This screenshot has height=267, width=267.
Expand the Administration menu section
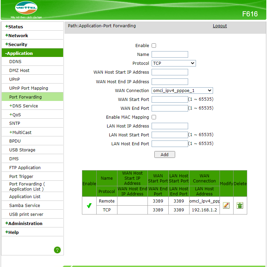click(x=24, y=223)
